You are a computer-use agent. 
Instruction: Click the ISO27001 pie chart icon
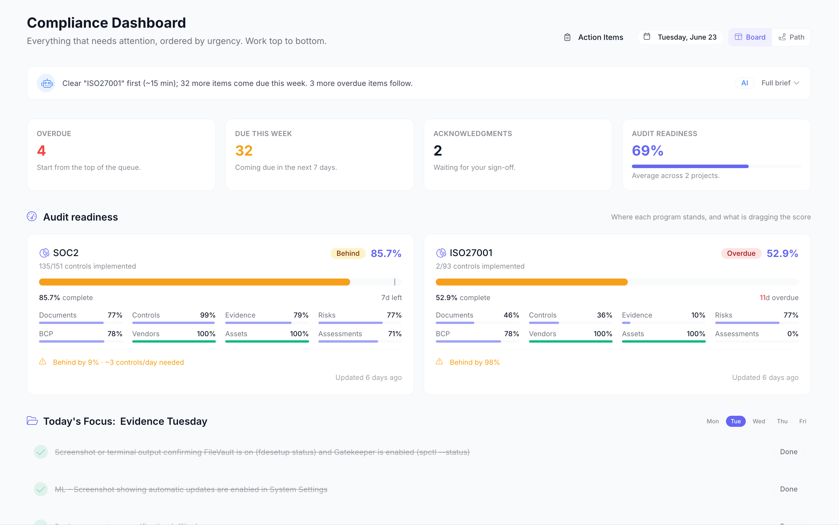tap(441, 253)
